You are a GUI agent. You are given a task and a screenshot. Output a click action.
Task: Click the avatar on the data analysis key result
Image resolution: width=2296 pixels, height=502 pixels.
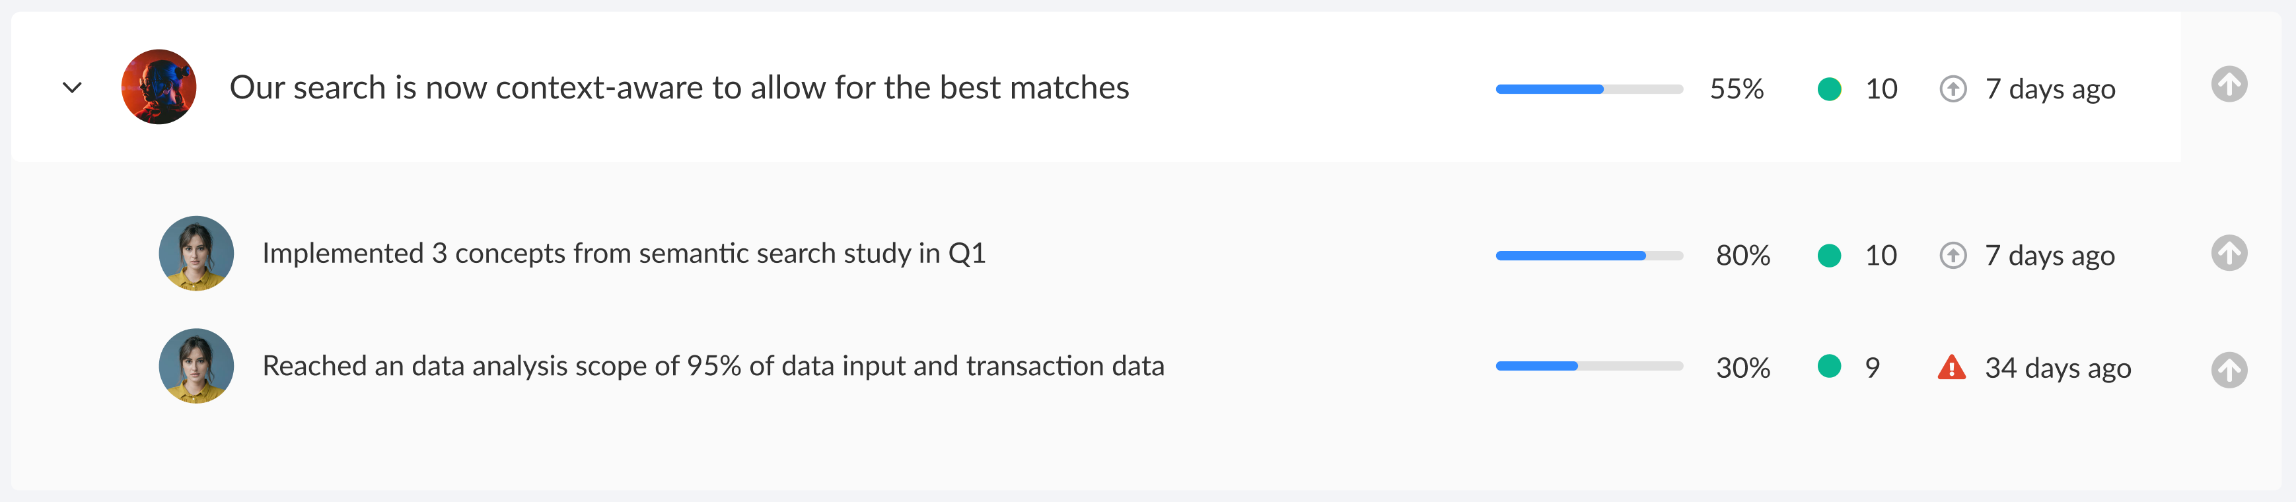tap(196, 367)
